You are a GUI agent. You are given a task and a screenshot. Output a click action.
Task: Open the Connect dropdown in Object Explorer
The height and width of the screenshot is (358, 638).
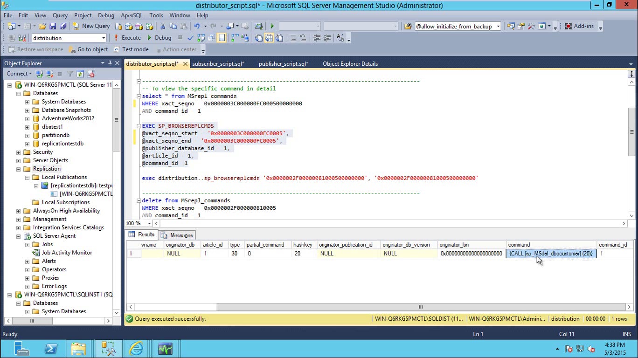click(x=19, y=74)
